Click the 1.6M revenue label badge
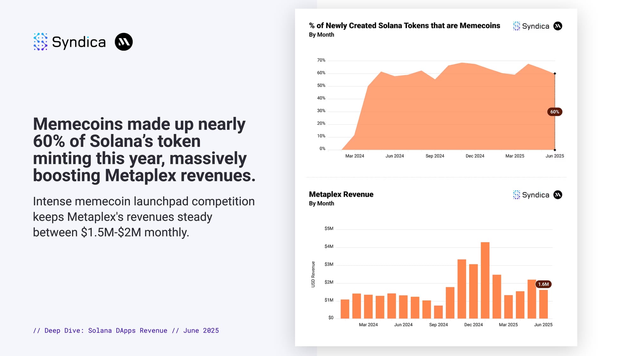Screen dimensions: 634x356 tap(543, 284)
